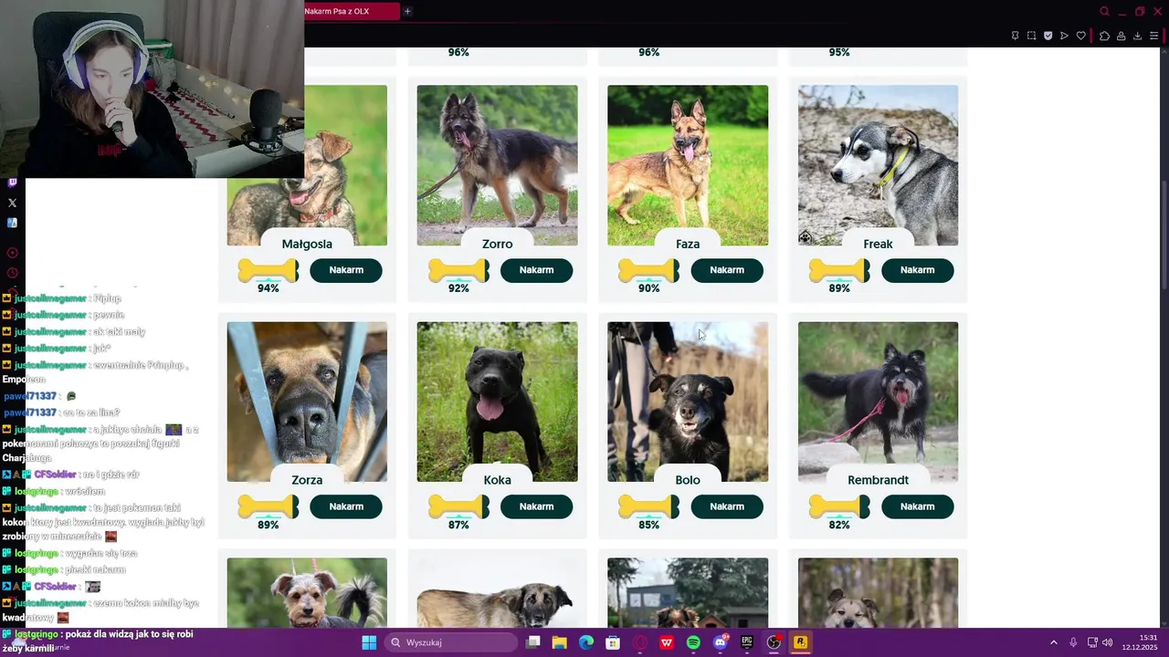Click the dog name Zorro

(497, 244)
